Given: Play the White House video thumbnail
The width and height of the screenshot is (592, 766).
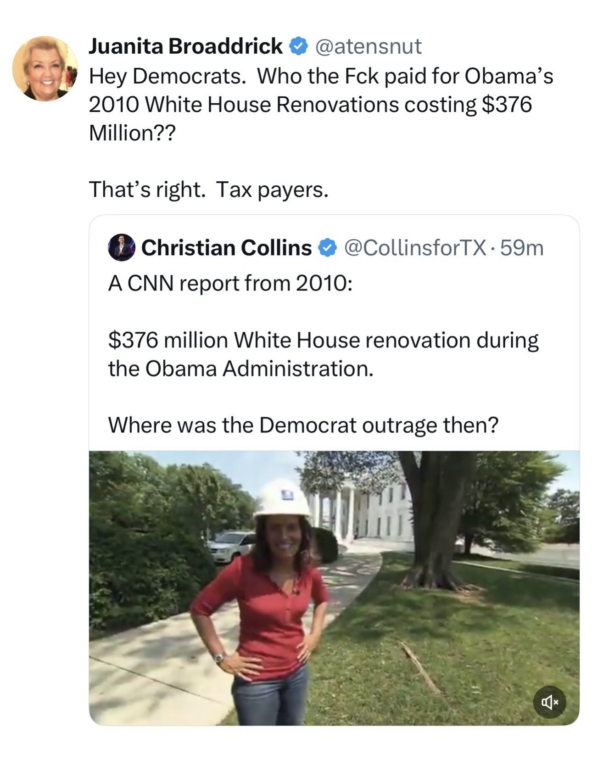Looking at the screenshot, I should tap(334, 587).
